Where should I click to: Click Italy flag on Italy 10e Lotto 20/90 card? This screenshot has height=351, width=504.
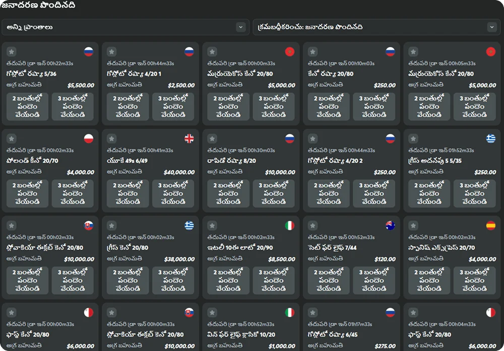(290, 226)
